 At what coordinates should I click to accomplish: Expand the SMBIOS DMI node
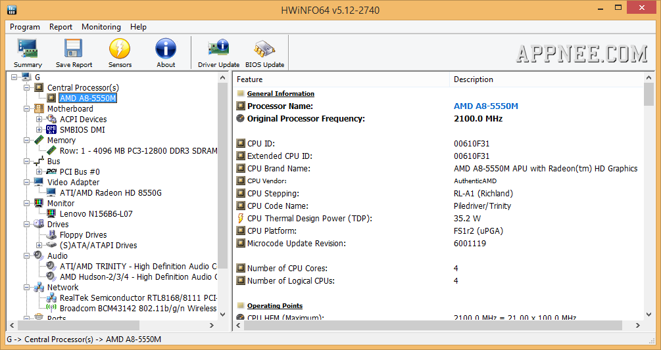pyautogui.click(x=39, y=129)
